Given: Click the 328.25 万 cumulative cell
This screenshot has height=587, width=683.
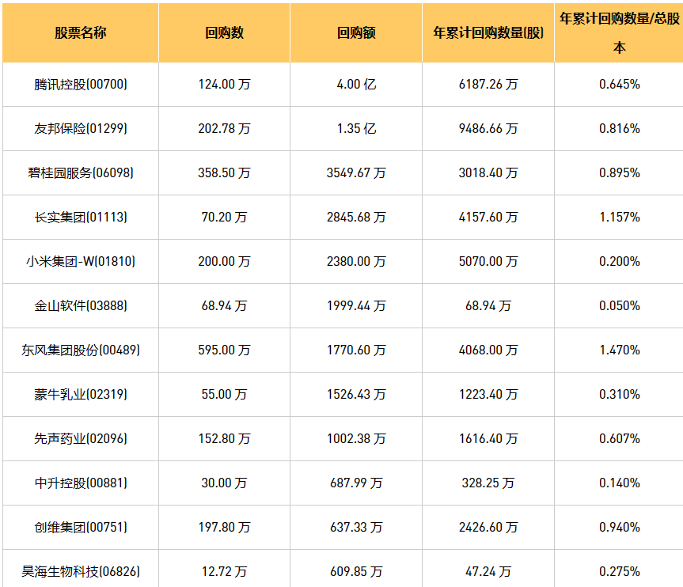Looking at the screenshot, I should point(488,483).
